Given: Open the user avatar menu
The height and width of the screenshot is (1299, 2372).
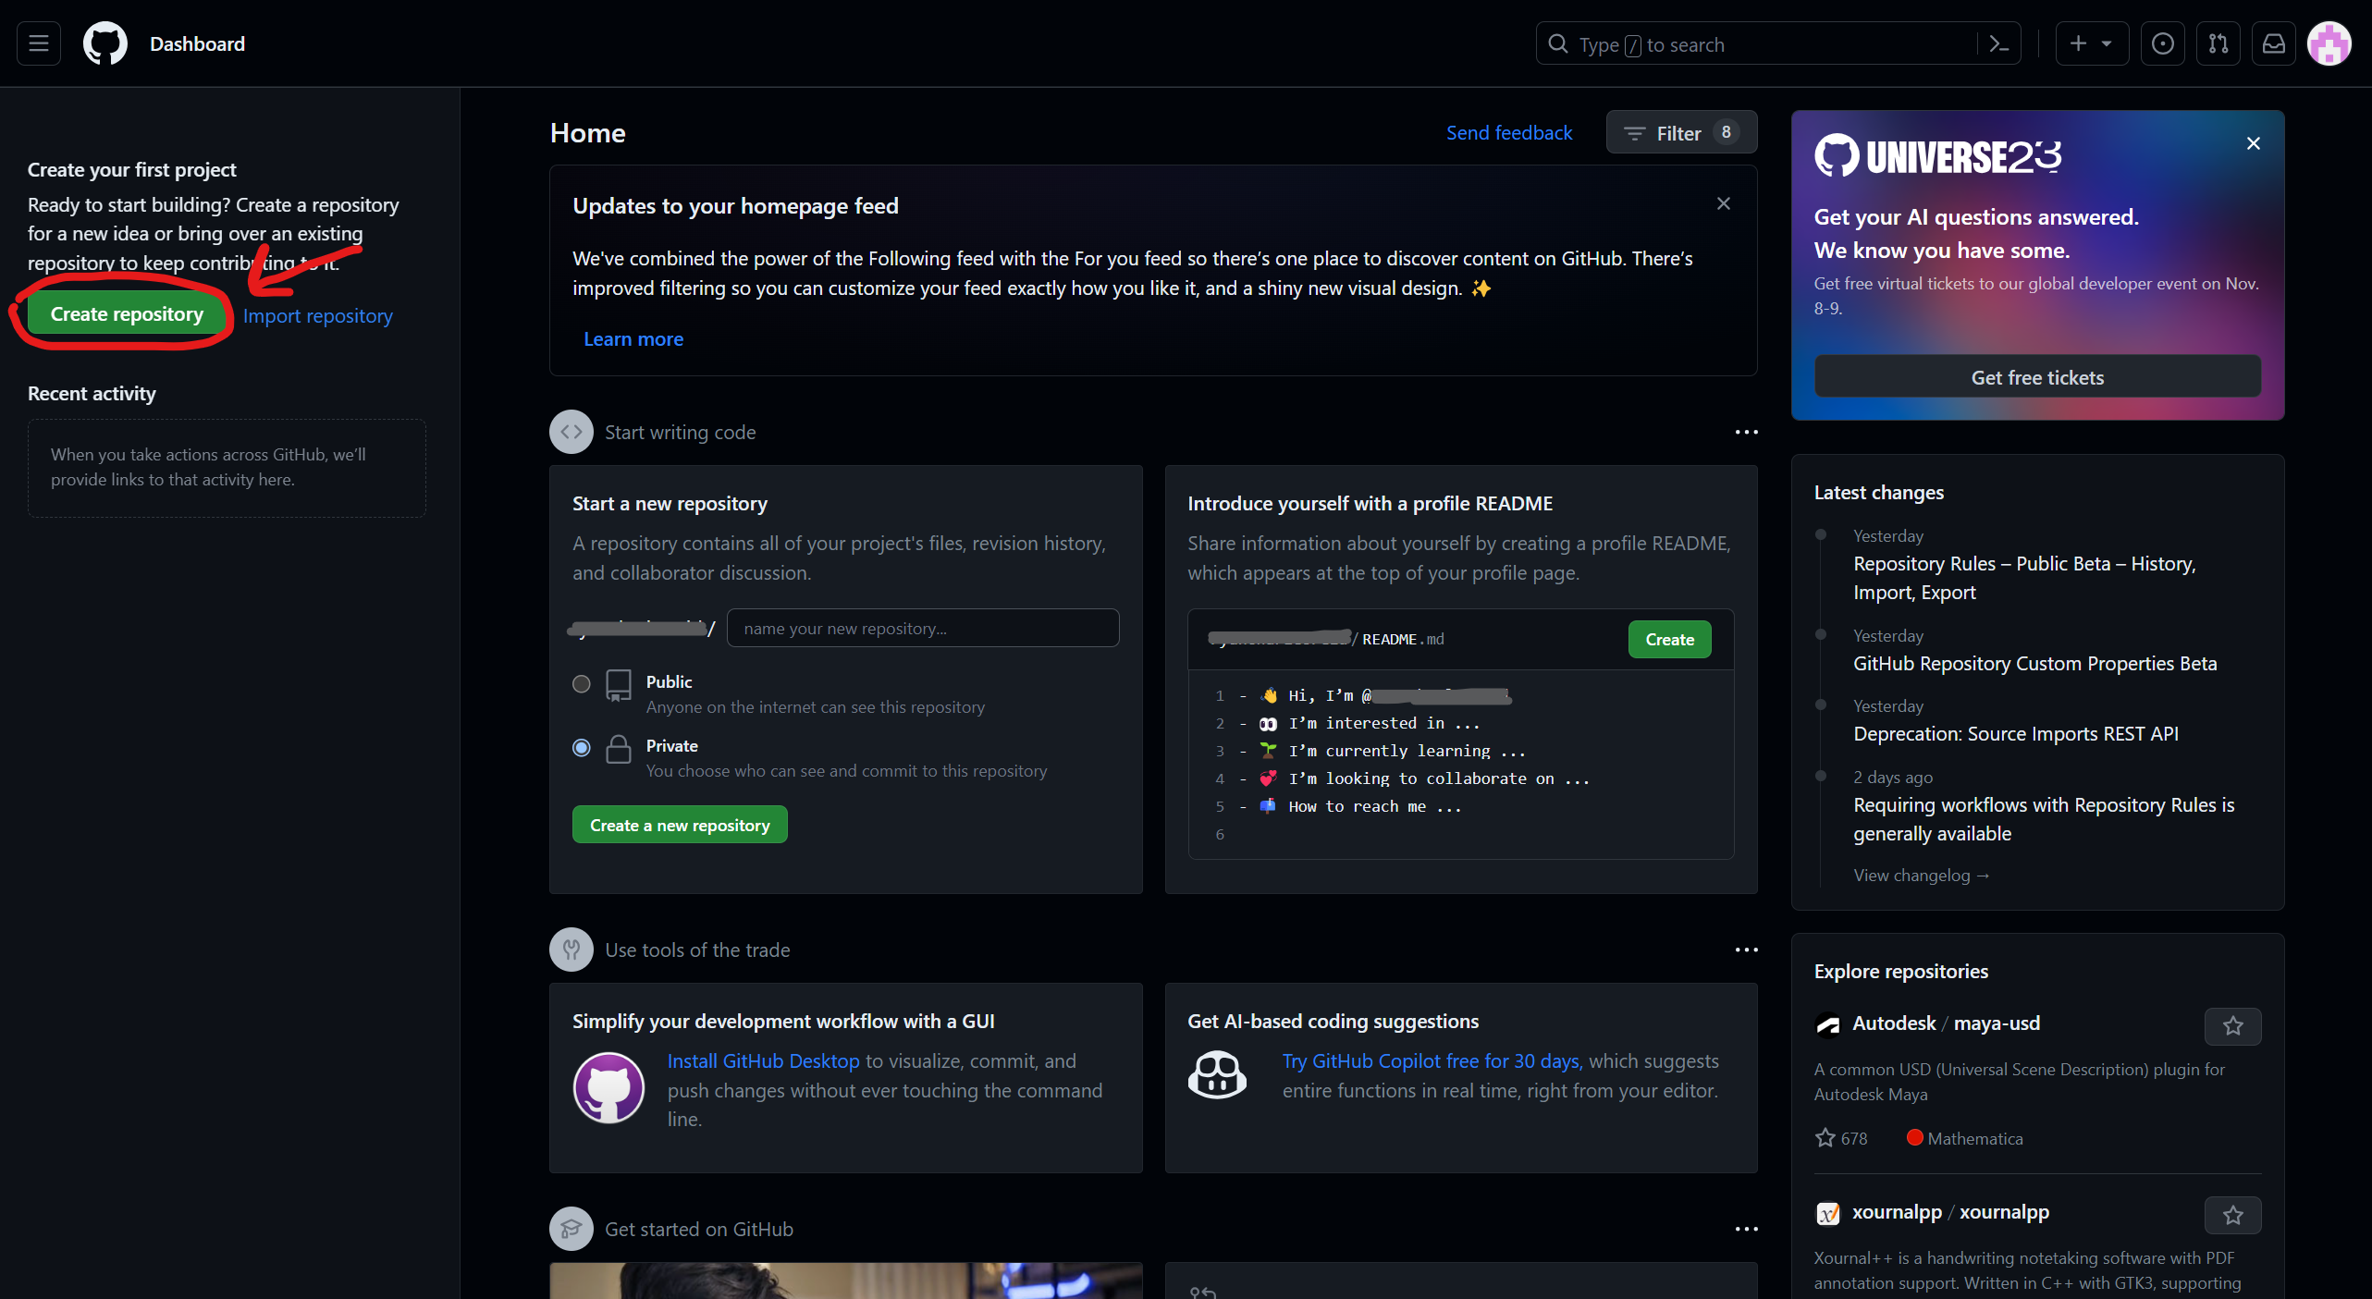Looking at the screenshot, I should pos(2329,43).
